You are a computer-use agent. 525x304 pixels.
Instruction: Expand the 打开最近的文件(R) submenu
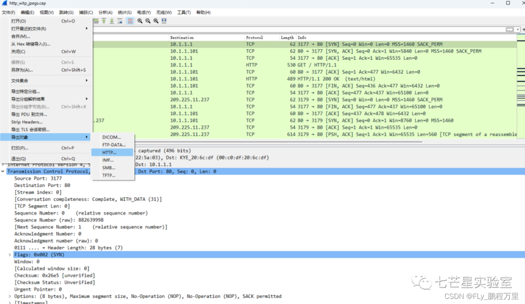click(45, 29)
